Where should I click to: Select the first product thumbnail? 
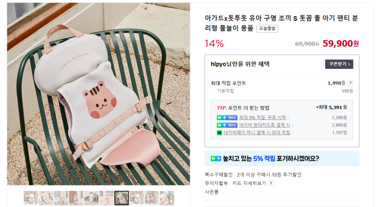click(31, 198)
